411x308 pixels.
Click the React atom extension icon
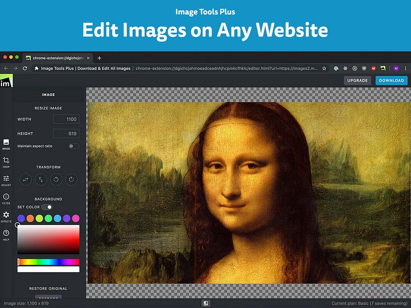click(345, 68)
